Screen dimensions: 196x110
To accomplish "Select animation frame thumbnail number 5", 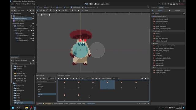I will coord(136,85).
